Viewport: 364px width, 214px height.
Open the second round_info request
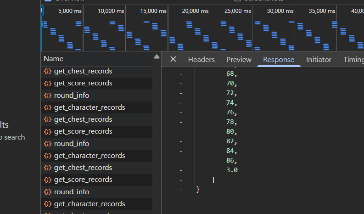click(x=96, y=144)
